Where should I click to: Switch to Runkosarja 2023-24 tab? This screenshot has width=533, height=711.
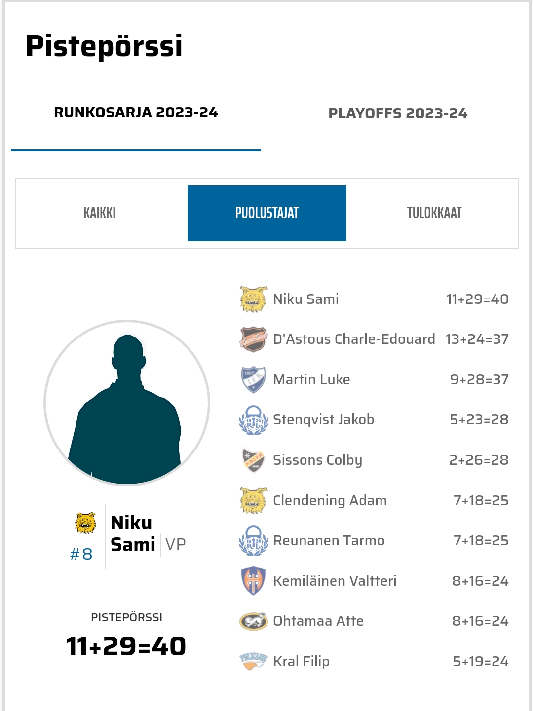[136, 113]
